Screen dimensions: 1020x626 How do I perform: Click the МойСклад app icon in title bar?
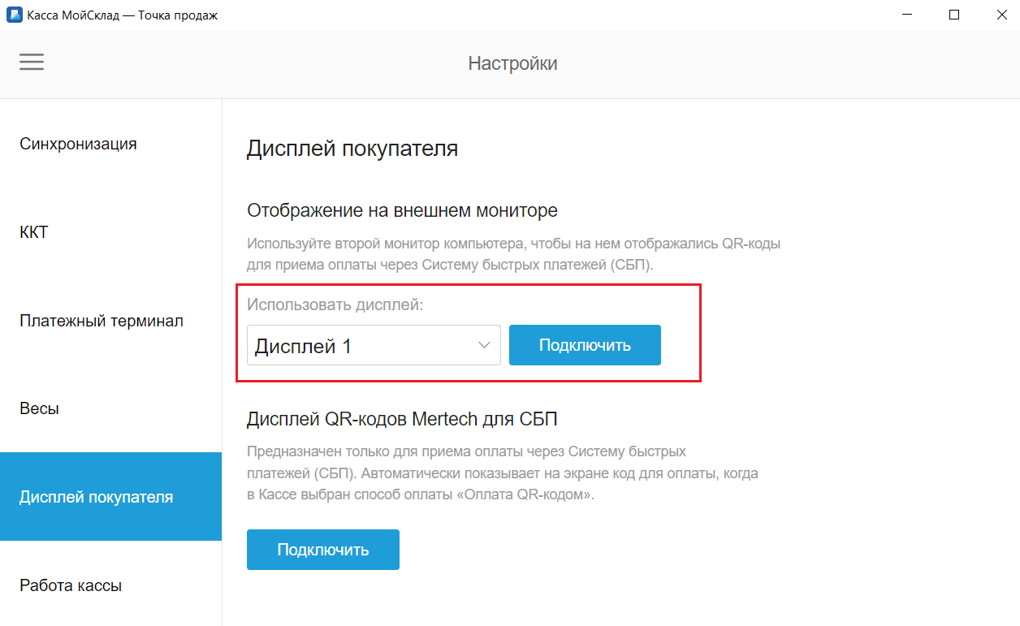pyautogui.click(x=13, y=14)
